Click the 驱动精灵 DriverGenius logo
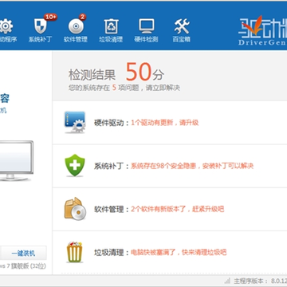Screen dimensions: 287x287 [262, 31]
